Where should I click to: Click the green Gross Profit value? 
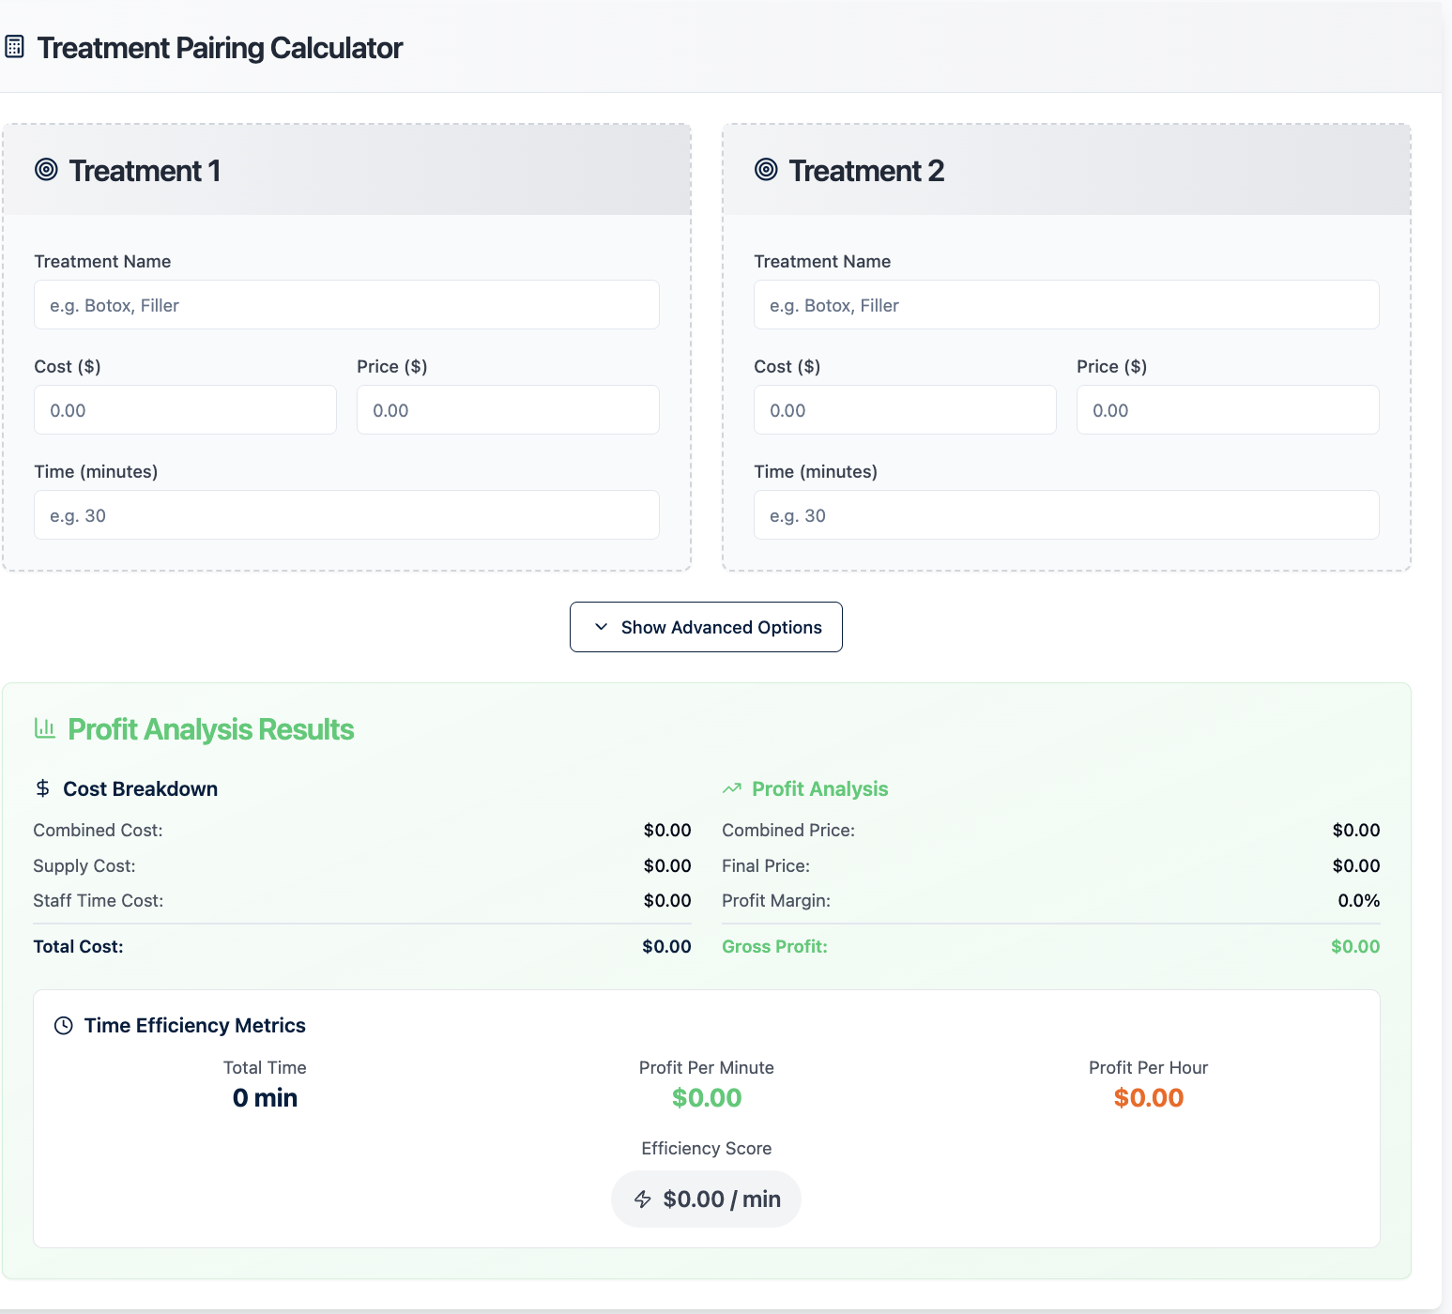1355,946
